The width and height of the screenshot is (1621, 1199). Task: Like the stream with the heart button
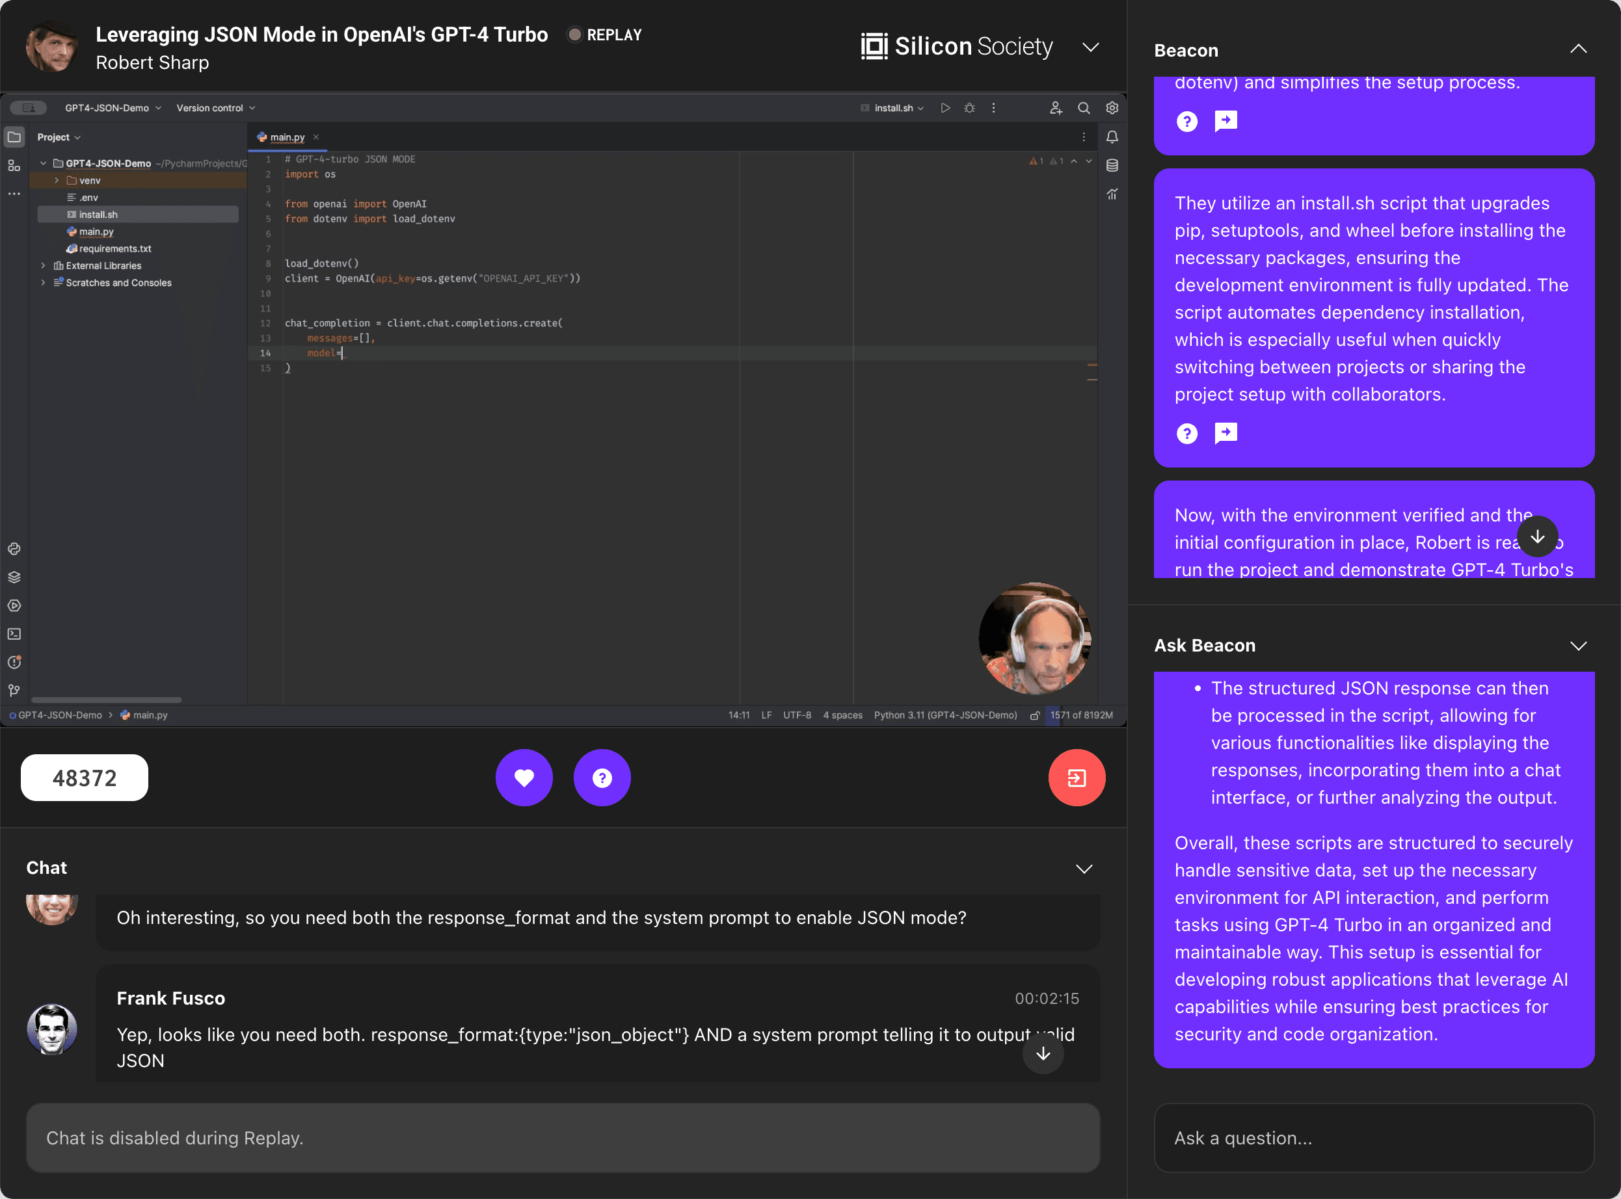(524, 777)
